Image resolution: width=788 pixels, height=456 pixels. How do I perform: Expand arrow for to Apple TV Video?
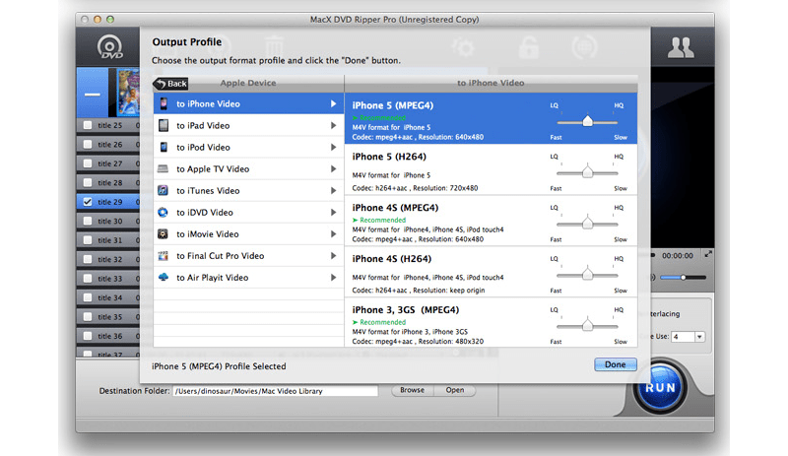pyautogui.click(x=333, y=169)
